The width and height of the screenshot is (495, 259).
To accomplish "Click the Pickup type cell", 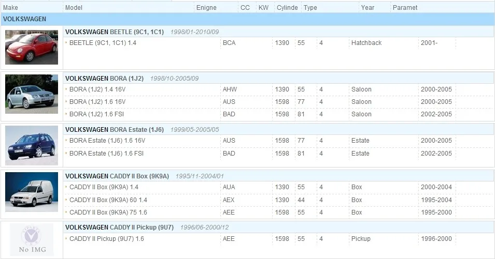I will point(361,238).
